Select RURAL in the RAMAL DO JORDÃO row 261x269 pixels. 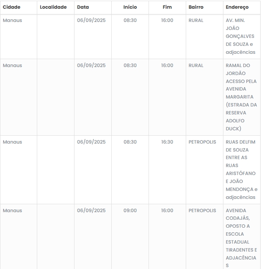pyautogui.click(x=196, y=66)
